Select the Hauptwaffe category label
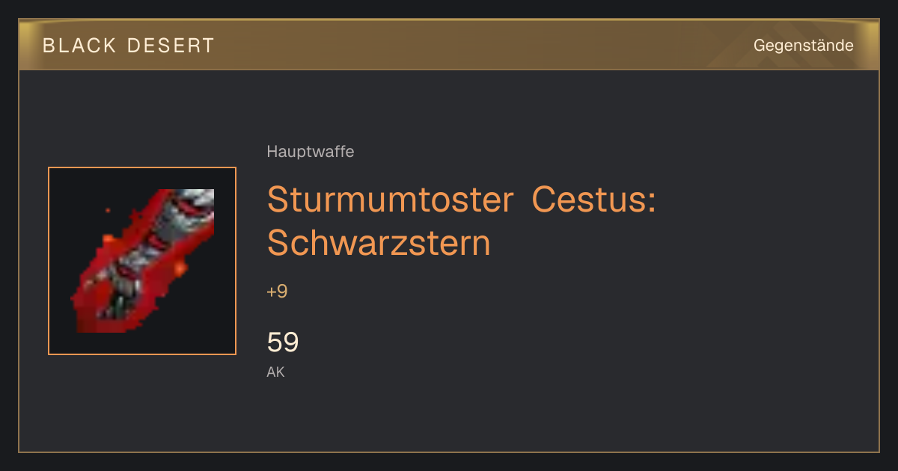The image size is (898, 471). [x=311, y=152]
